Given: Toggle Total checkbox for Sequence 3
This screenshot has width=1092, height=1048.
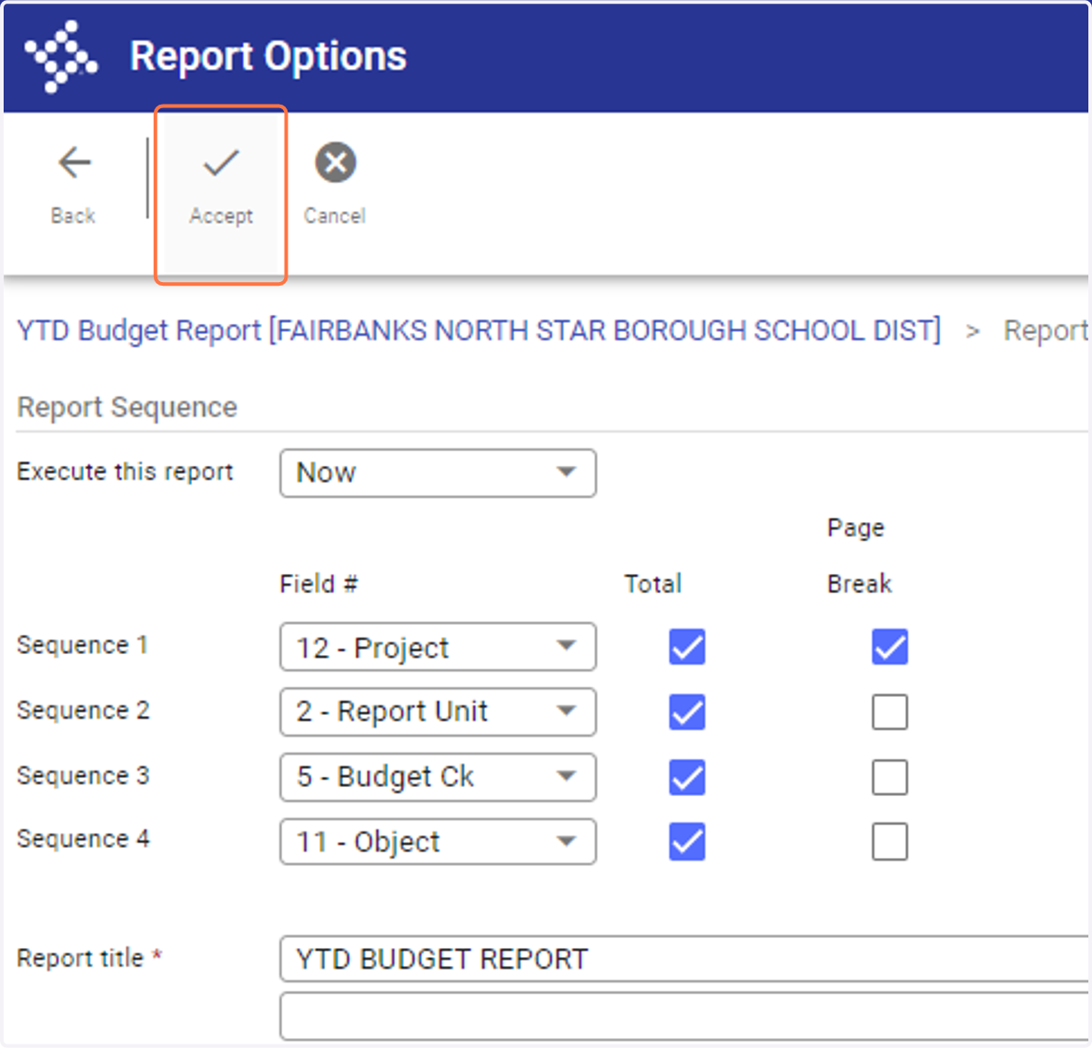Looking at the screenshot, I should point(687,778).
